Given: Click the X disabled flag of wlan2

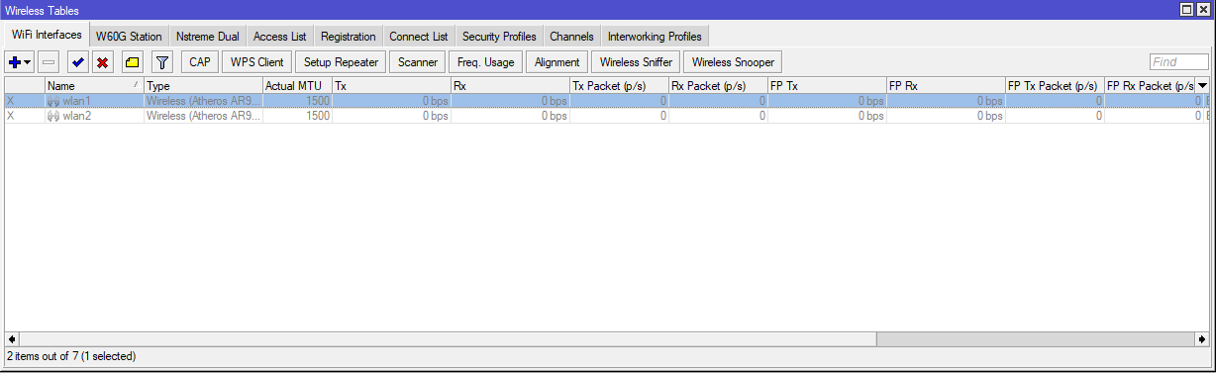Looking at the screenshot, I should point(11,116).
